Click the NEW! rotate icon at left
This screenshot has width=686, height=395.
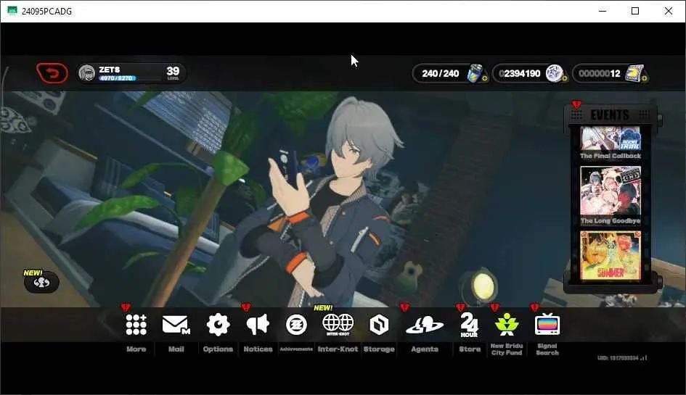pos(41,282)
